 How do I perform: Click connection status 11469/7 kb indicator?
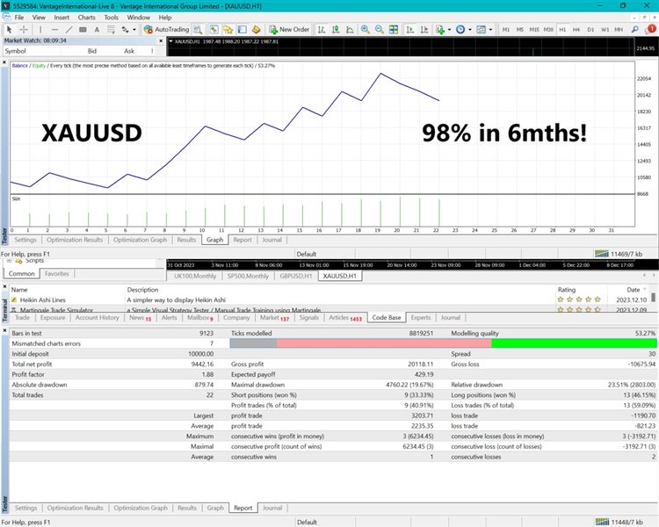(619, 254)
